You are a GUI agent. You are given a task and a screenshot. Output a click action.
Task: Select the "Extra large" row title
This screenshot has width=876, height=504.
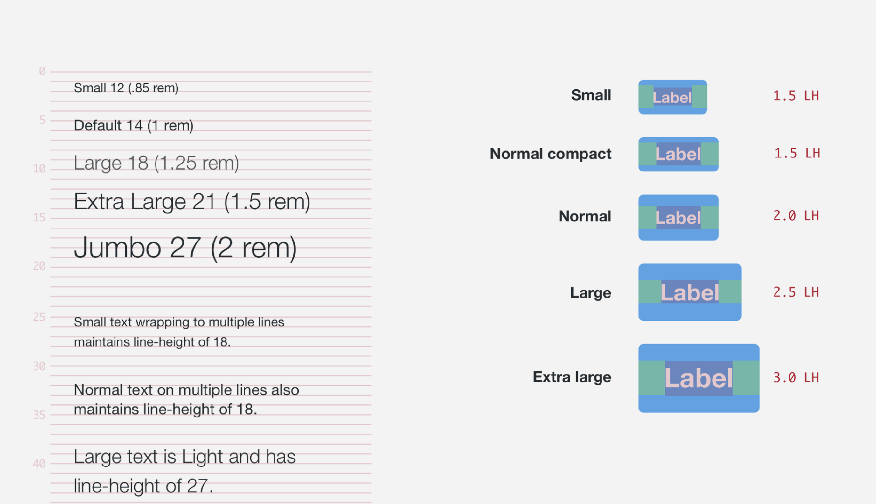[x=572, y=377]
